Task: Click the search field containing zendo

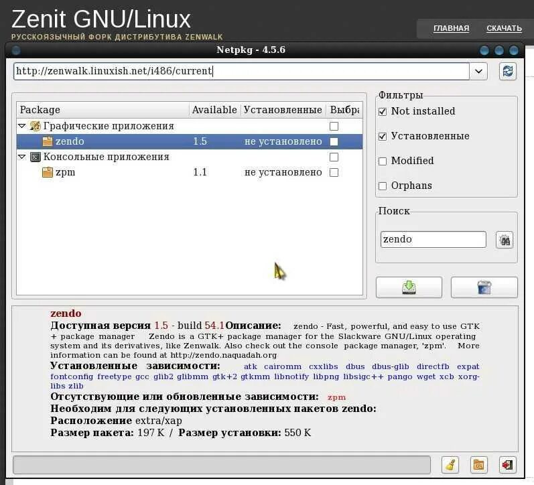Action: [433, 239]
